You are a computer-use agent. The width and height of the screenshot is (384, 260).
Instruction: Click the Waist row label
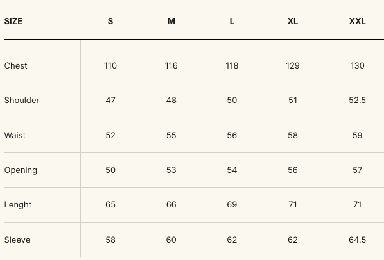click(15, 136)
